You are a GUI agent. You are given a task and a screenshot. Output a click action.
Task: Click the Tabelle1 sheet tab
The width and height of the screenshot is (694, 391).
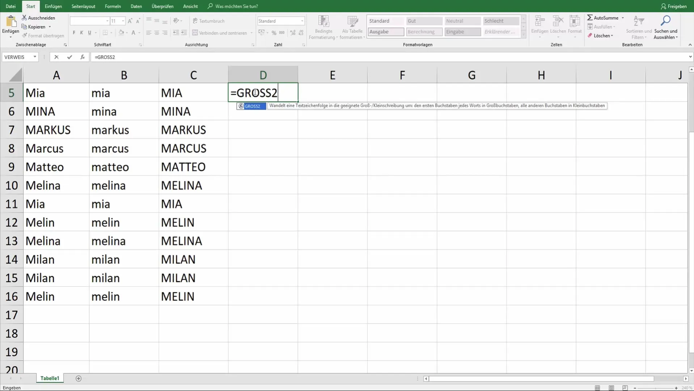pyautogui.click(x=50, y=378)
